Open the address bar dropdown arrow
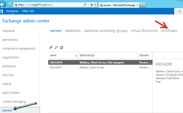This screenshot has height=113, width=183. [x=88, y=5]
